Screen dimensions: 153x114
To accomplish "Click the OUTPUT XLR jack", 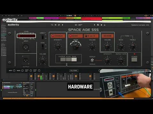I will pos(26,60).
